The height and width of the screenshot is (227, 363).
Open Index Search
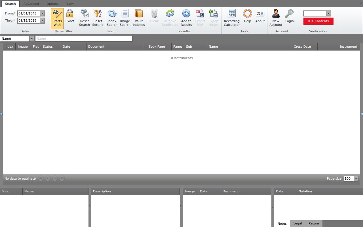click(x=112, y=18)
